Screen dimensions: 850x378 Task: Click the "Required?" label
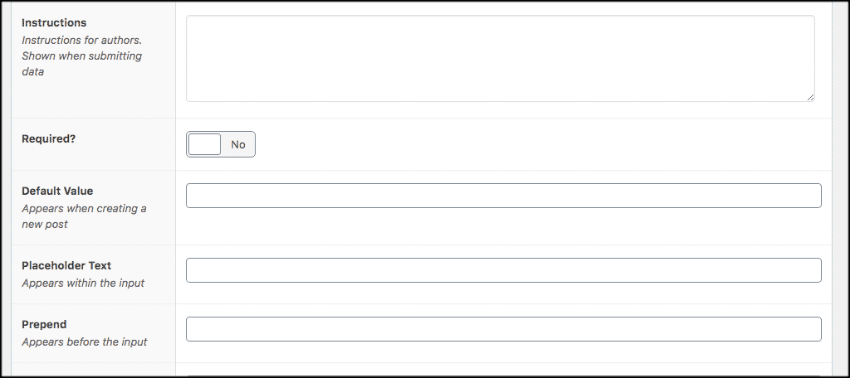coord(48,138)
